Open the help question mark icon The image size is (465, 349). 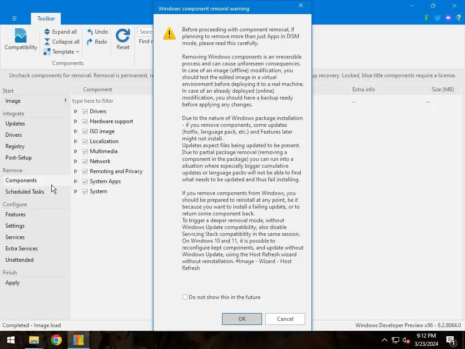pos(459,18)
